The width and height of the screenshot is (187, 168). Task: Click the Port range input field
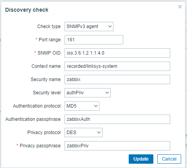click(94, 40)
